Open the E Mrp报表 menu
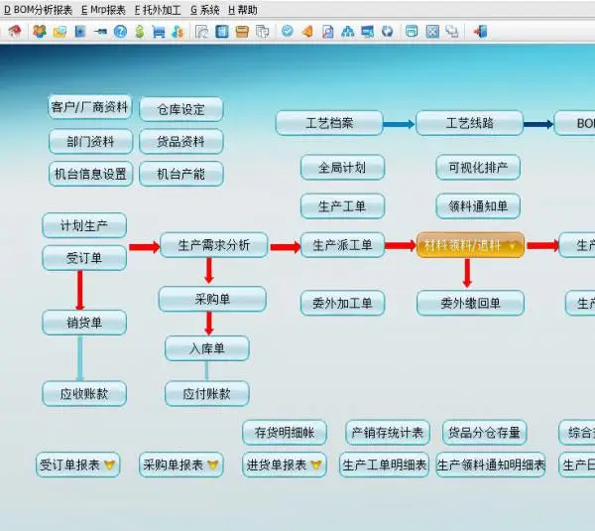This screenshot has height=531, width=595. pyautogui.click(x=103, y=10)
